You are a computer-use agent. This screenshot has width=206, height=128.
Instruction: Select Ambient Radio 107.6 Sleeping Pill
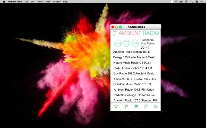pos(135,100)
